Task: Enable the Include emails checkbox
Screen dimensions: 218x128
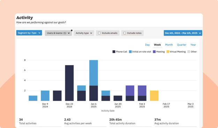Action: 99,33
